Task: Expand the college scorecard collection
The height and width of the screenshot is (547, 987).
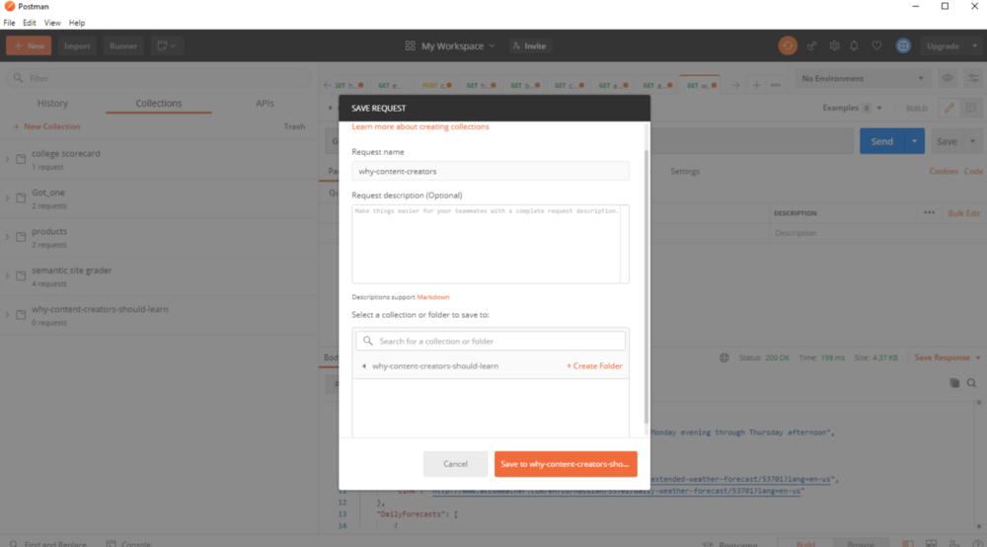Action: (x=8, y=159)
